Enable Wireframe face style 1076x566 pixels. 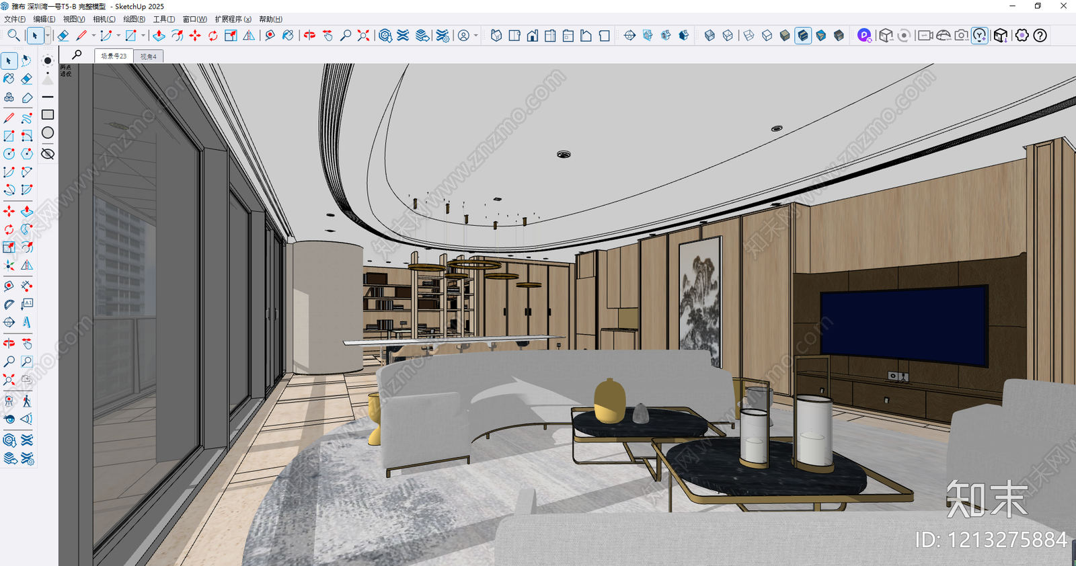pos(749,36)
